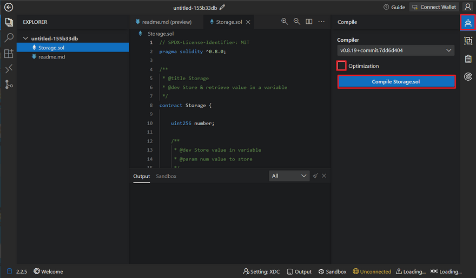Zoom out the editor

(296, 22)
